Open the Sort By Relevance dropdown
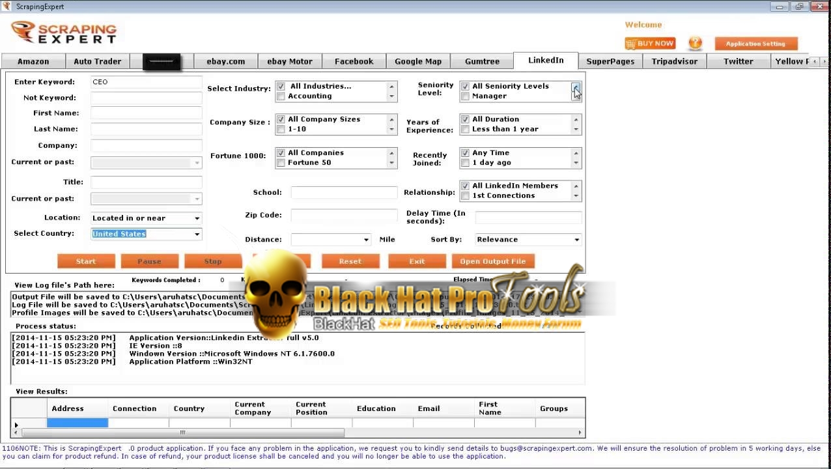 [576, 240]
